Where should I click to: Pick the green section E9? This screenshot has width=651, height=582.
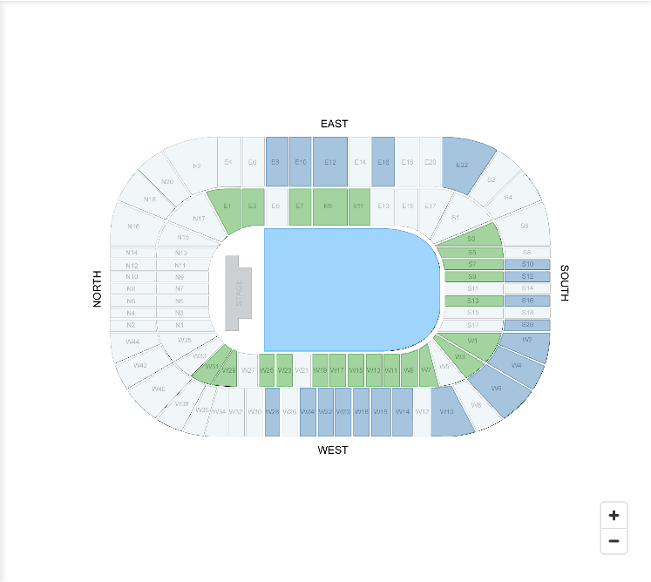pos(329,206)
